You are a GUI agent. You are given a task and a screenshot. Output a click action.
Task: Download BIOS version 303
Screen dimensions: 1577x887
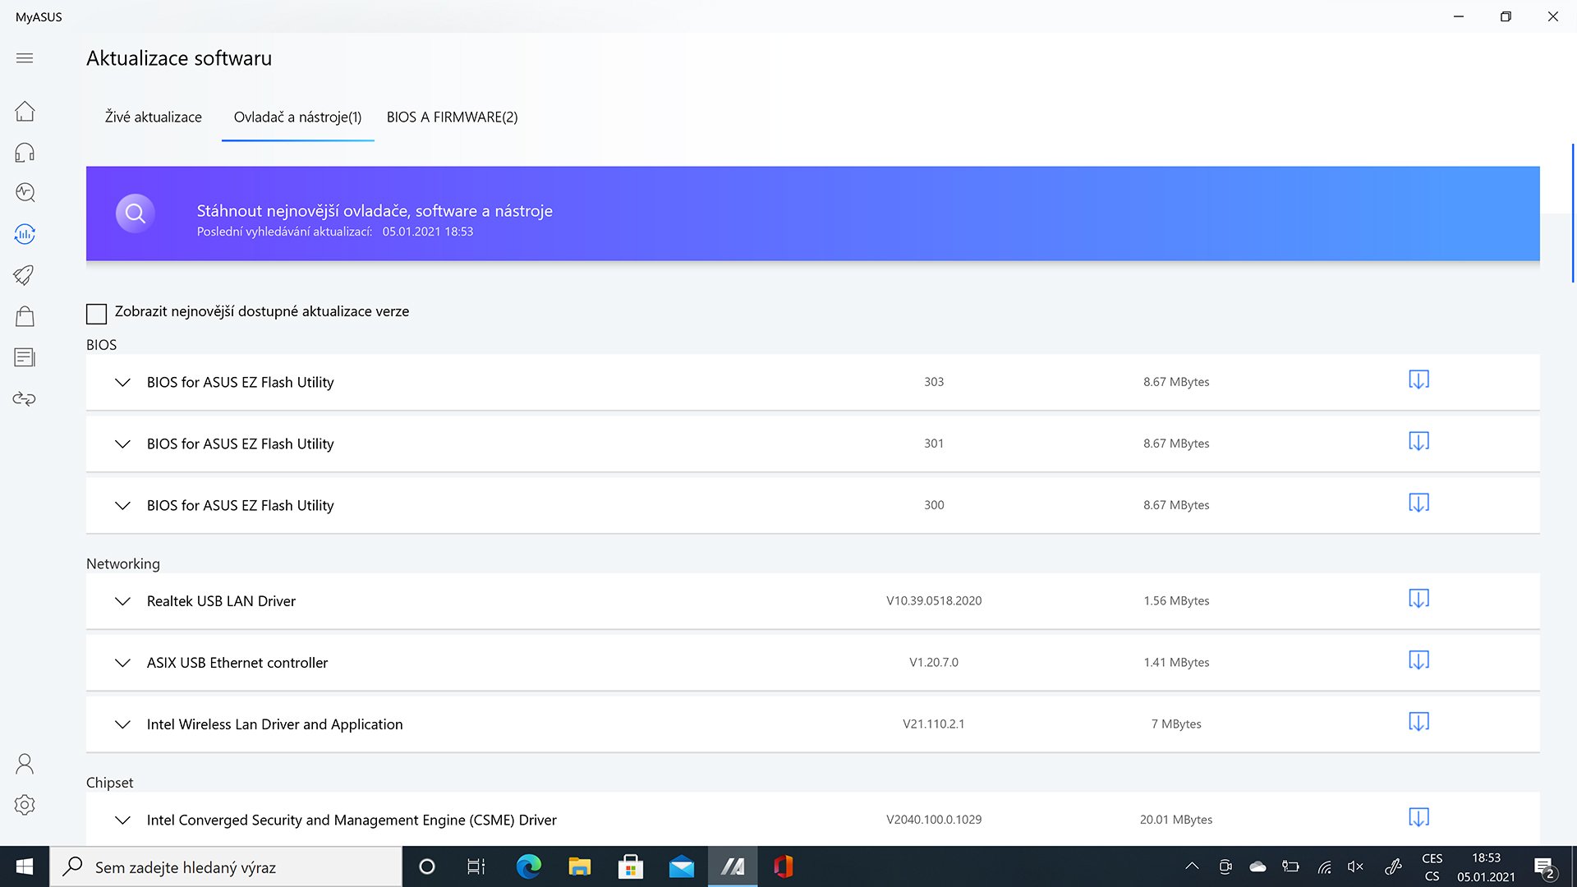tap(1418, 379)
